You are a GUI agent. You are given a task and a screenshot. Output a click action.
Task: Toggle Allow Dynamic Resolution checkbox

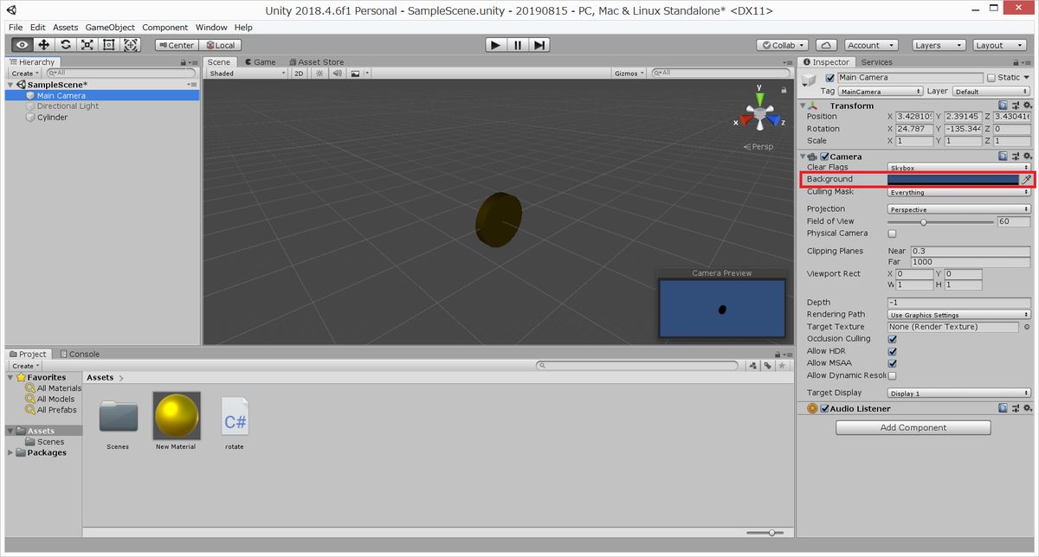pyautogui.click(x=892, y=375)
